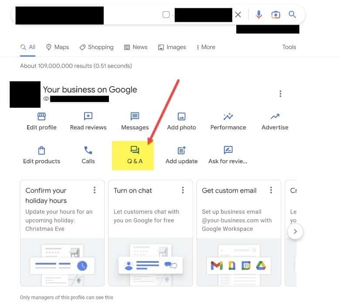Image resolution: width=339 pixels, height=308 pixels.
Task: Click the Your business on Google heading
Action: coord(90,89)
